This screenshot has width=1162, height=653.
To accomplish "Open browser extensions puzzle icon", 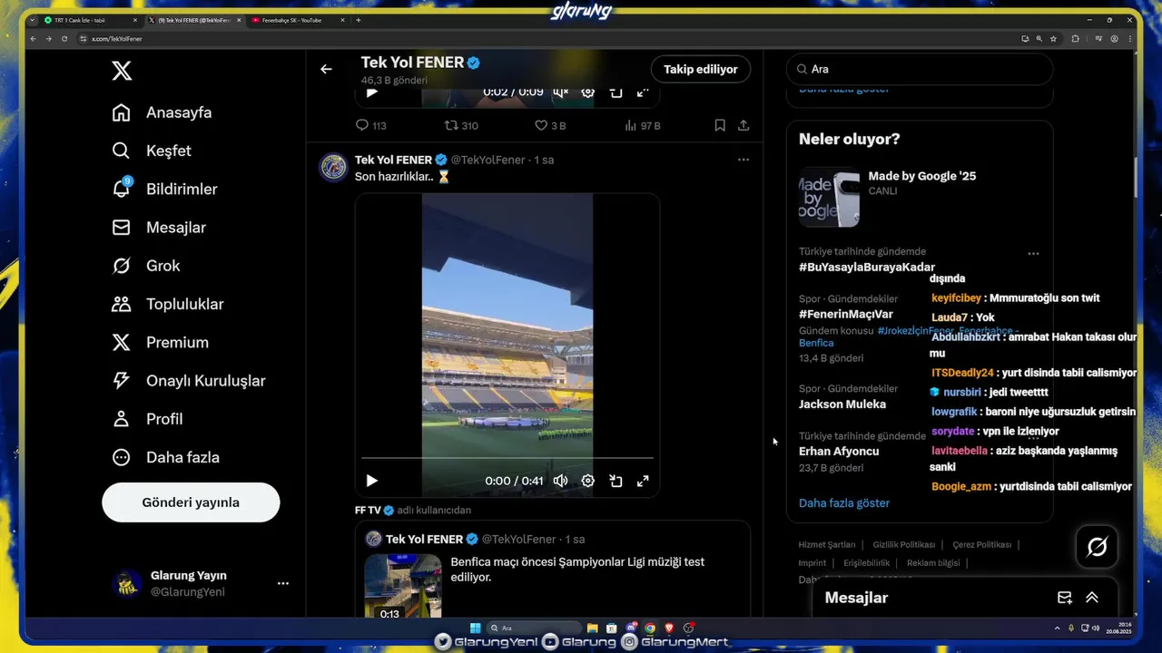I will tap(1076, 39).
